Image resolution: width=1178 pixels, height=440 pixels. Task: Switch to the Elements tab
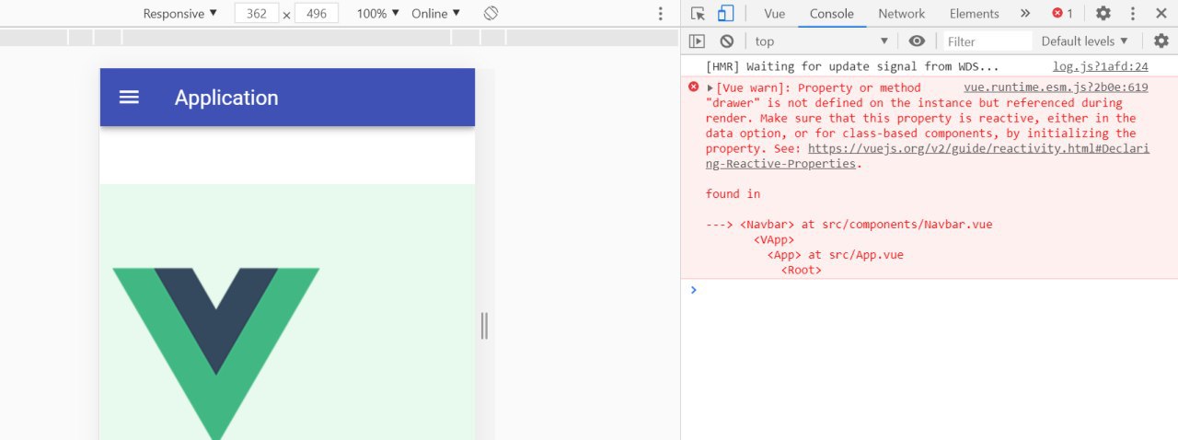click(x=974, y=14)
